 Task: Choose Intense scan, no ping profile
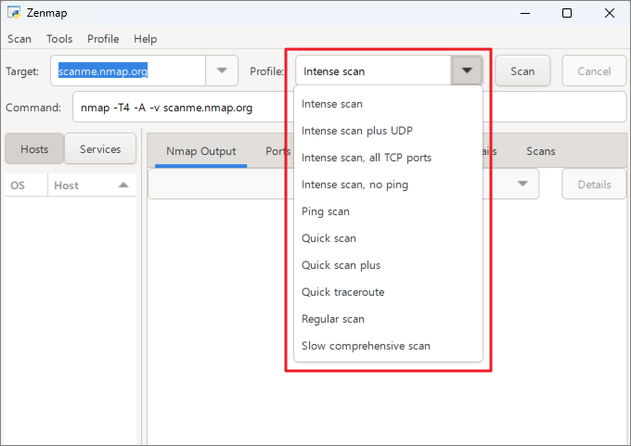click(388, 185)
